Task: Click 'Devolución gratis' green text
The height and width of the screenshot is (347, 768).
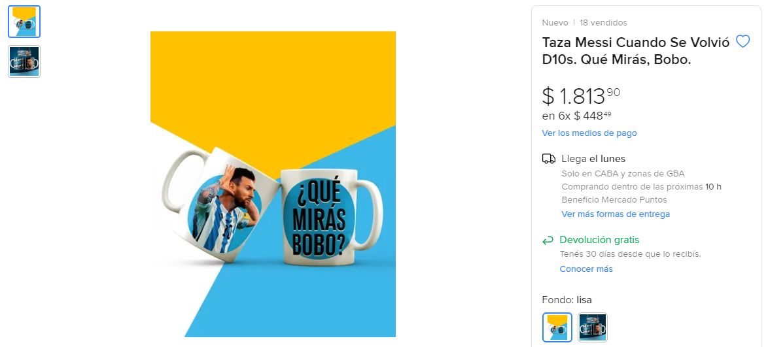Action: pos(599,240)
